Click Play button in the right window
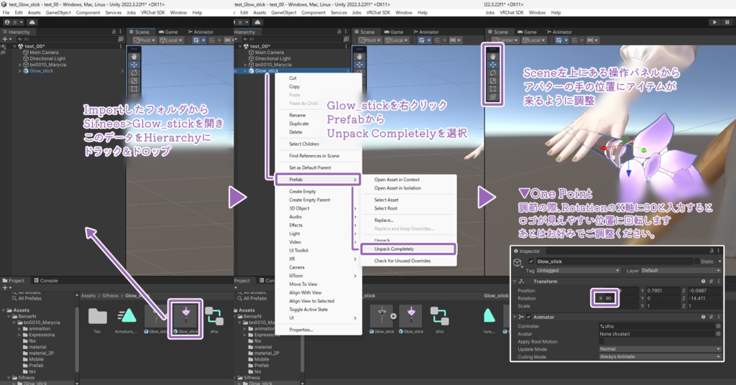The height and width of the screenshot is (385, 736). click(714, 22)
